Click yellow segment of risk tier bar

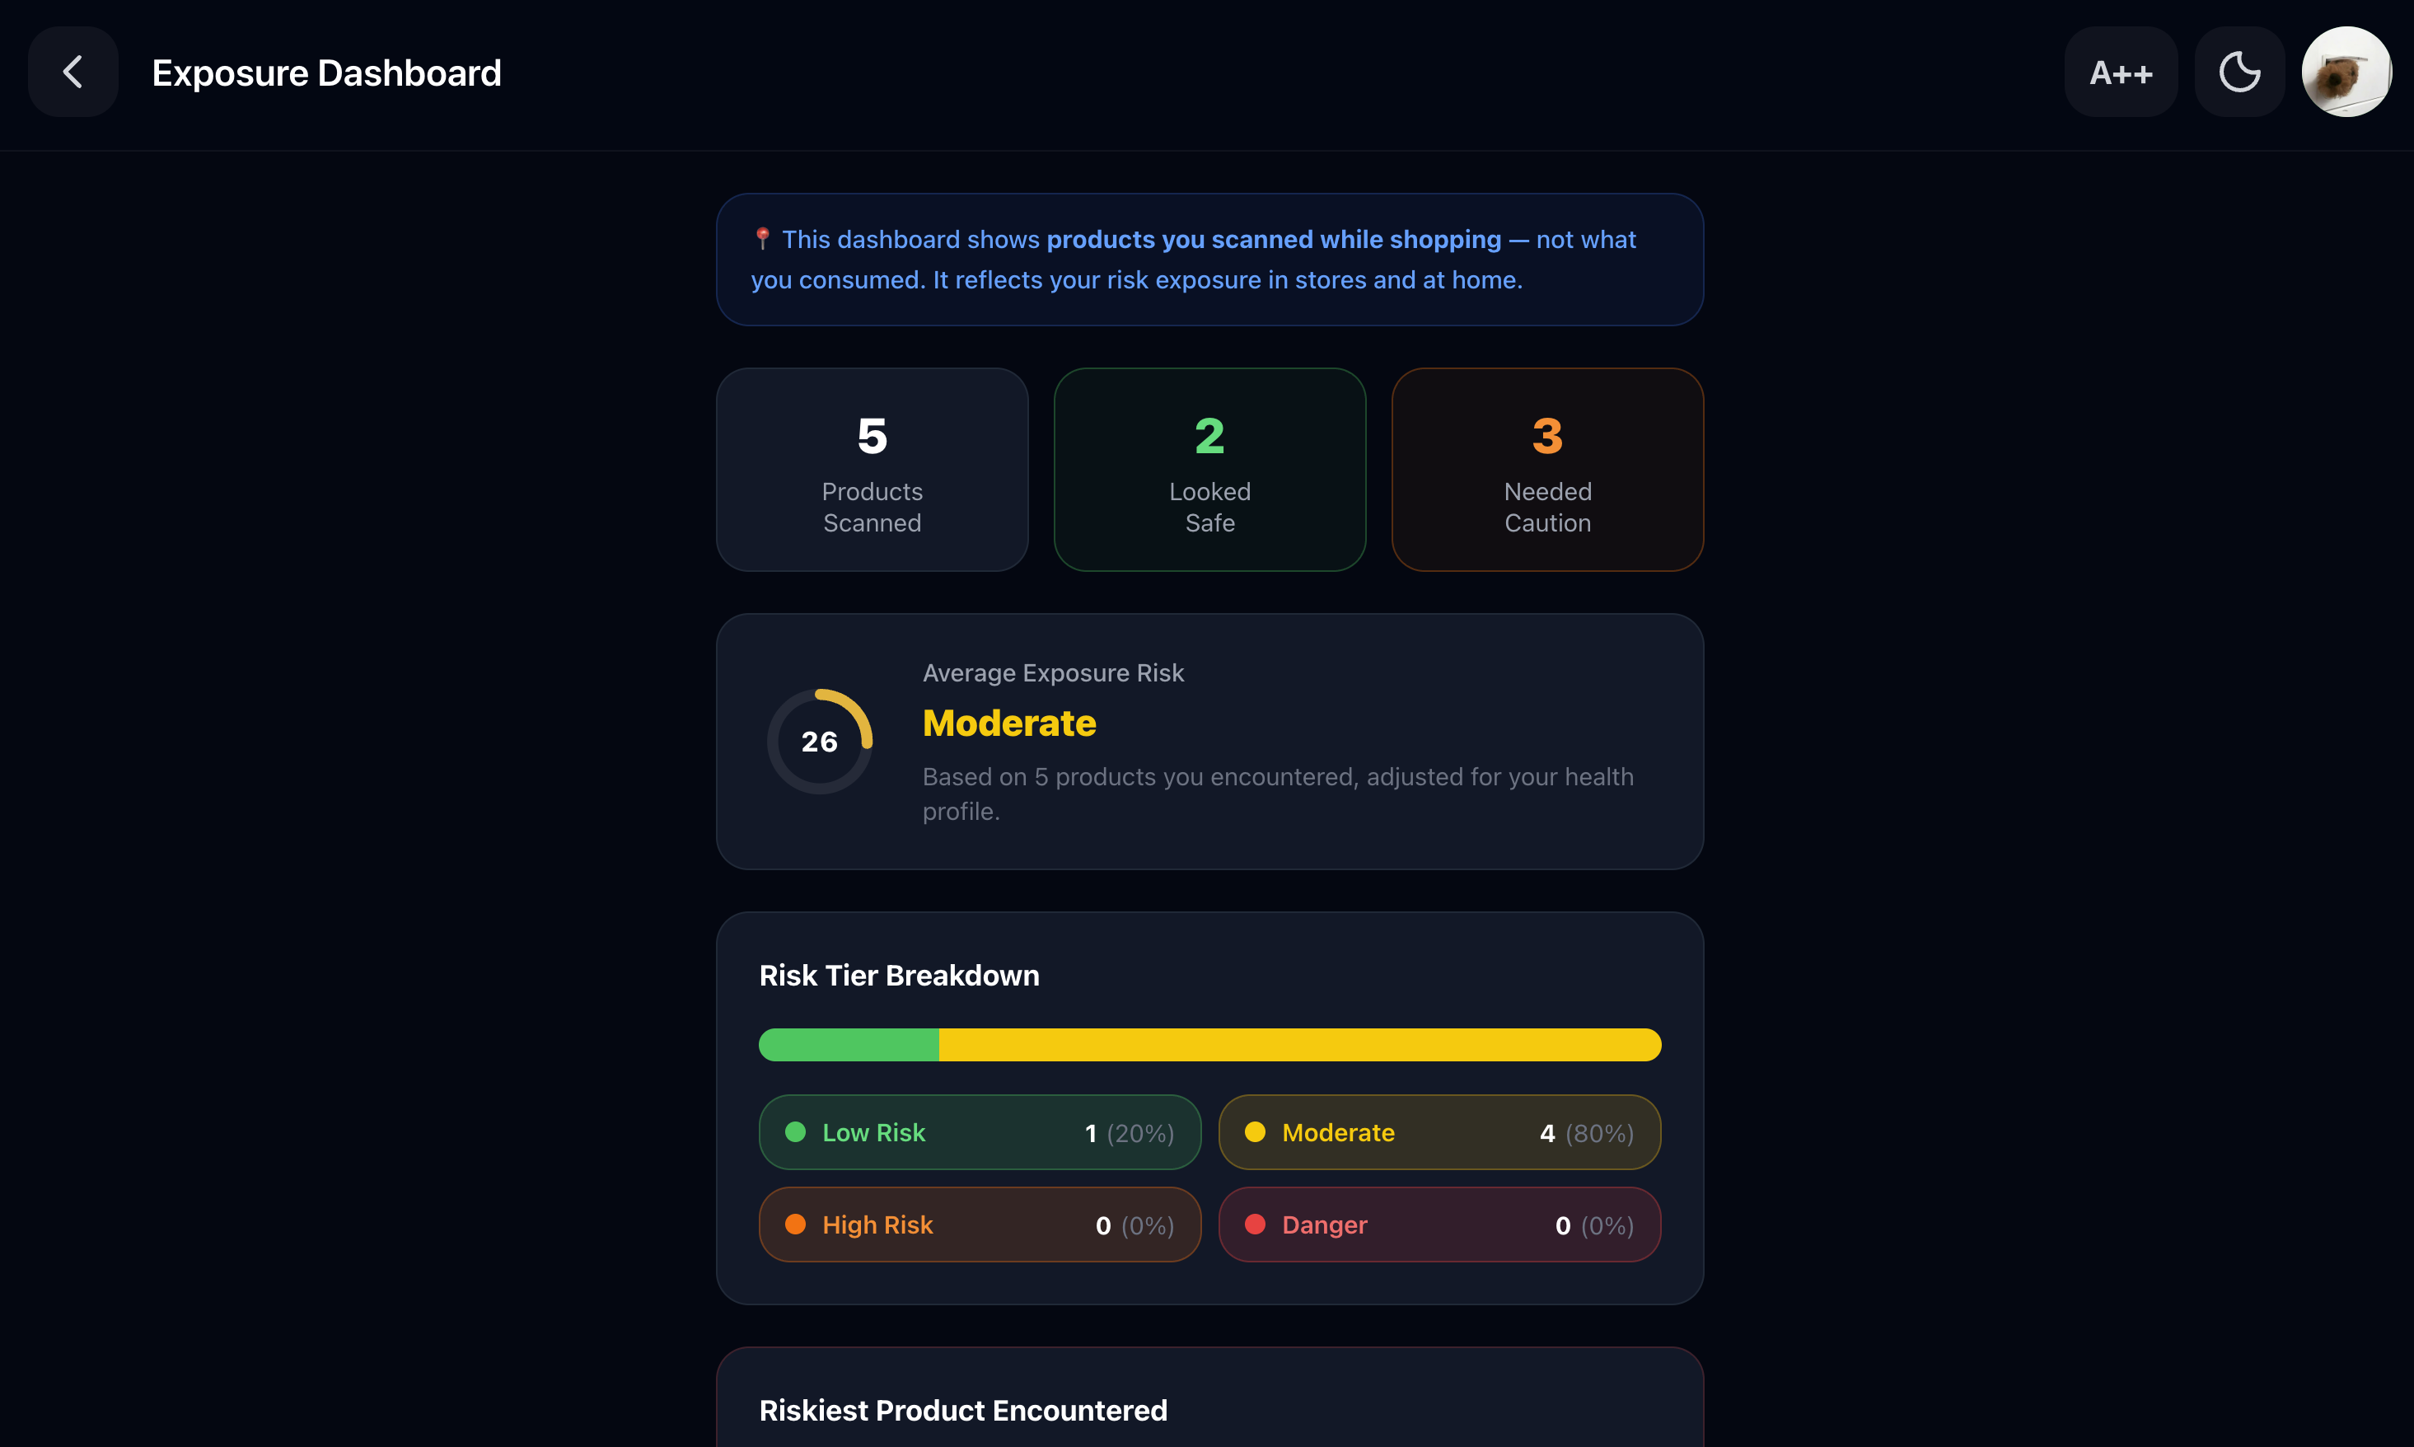coord(1299,1044)
